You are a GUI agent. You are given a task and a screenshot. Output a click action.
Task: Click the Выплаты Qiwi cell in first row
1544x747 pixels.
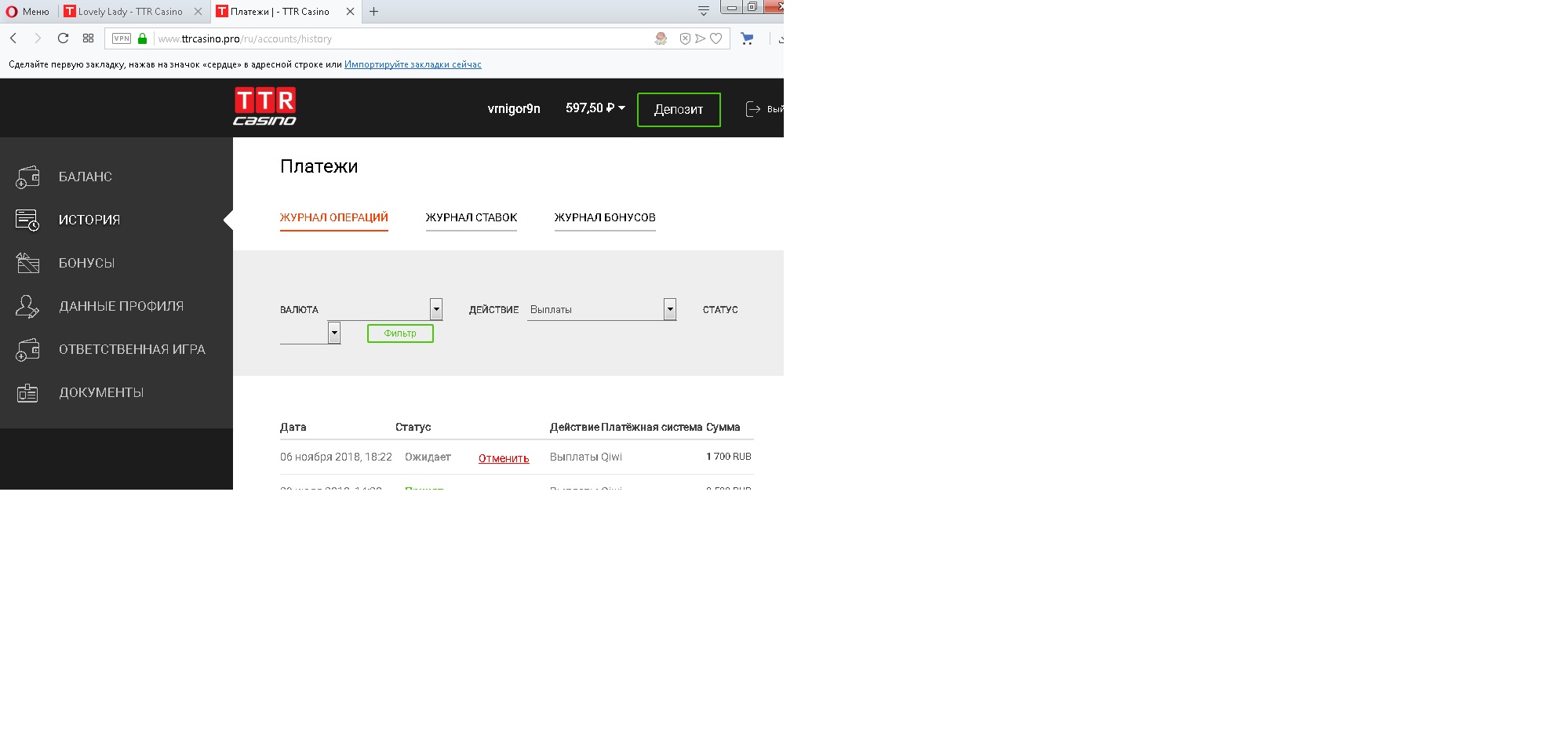586,457
